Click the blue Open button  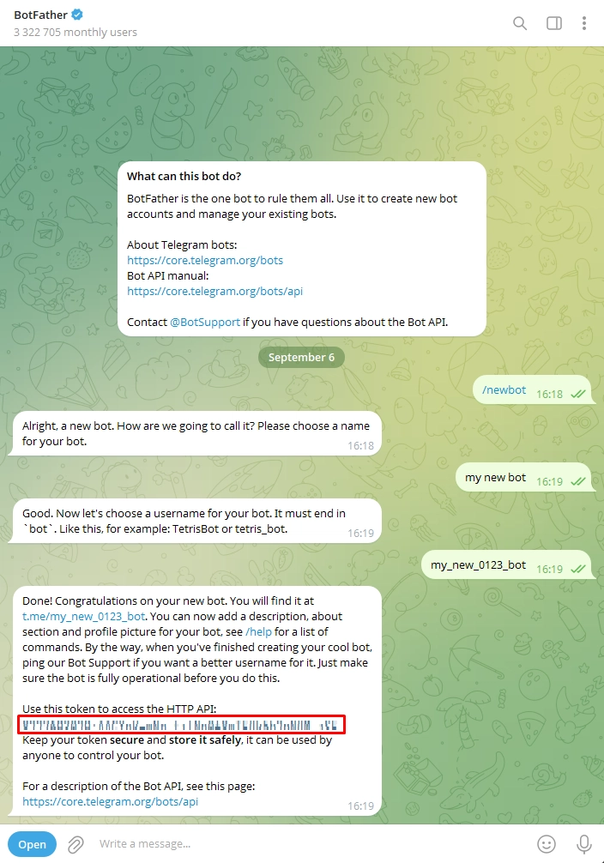pos(32,844)
